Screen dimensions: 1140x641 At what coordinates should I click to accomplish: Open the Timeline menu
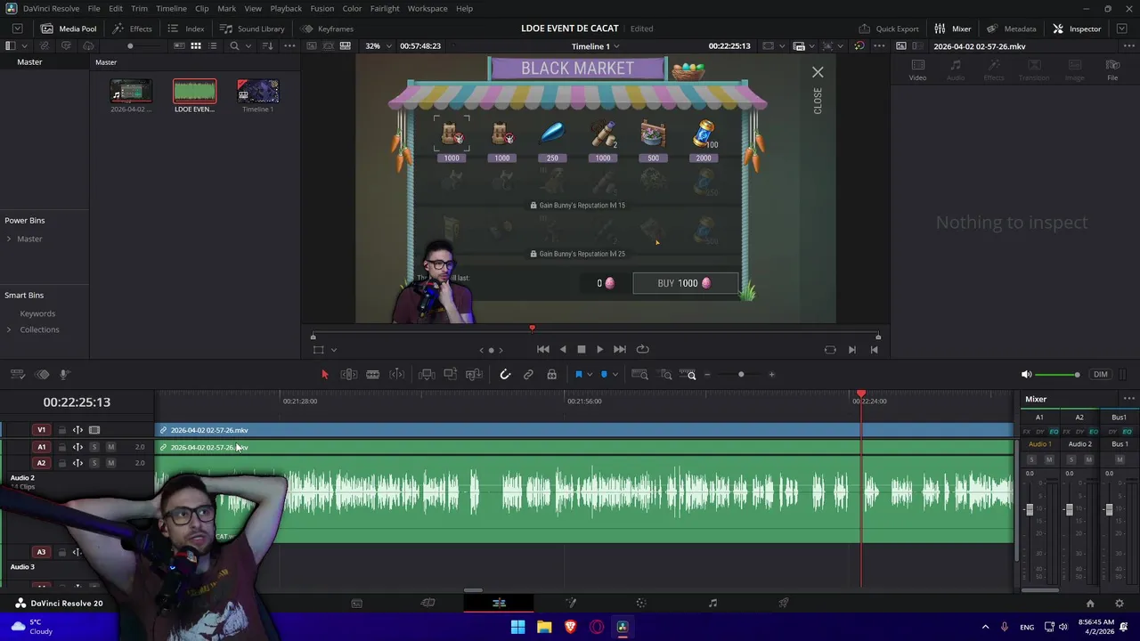point(171,8)
